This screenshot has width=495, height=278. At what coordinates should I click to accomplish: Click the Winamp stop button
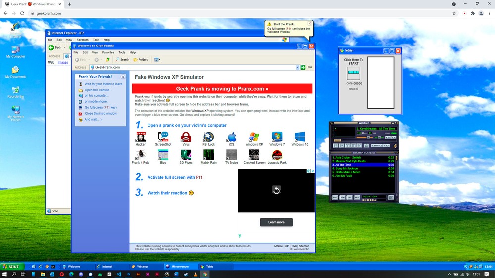[x=353, y=146]
